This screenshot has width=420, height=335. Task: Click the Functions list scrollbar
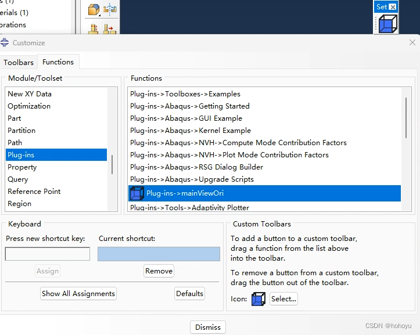[406, 118]
